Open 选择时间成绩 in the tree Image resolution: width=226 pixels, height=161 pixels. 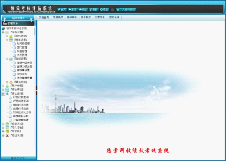click(21, 109)
